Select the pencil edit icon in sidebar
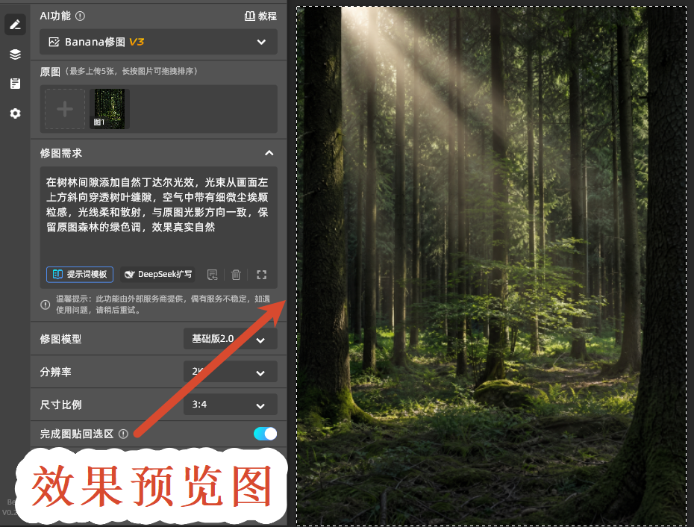Screen dimensions: 694x527 click(15, 25)
